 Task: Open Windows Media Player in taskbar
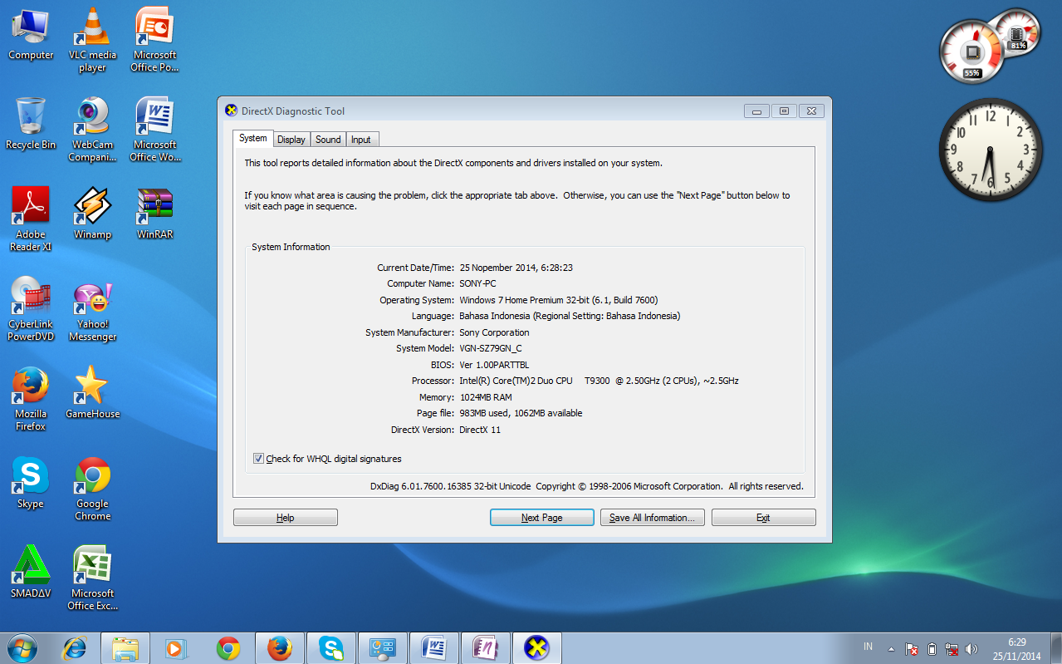(x=177, y=647)
